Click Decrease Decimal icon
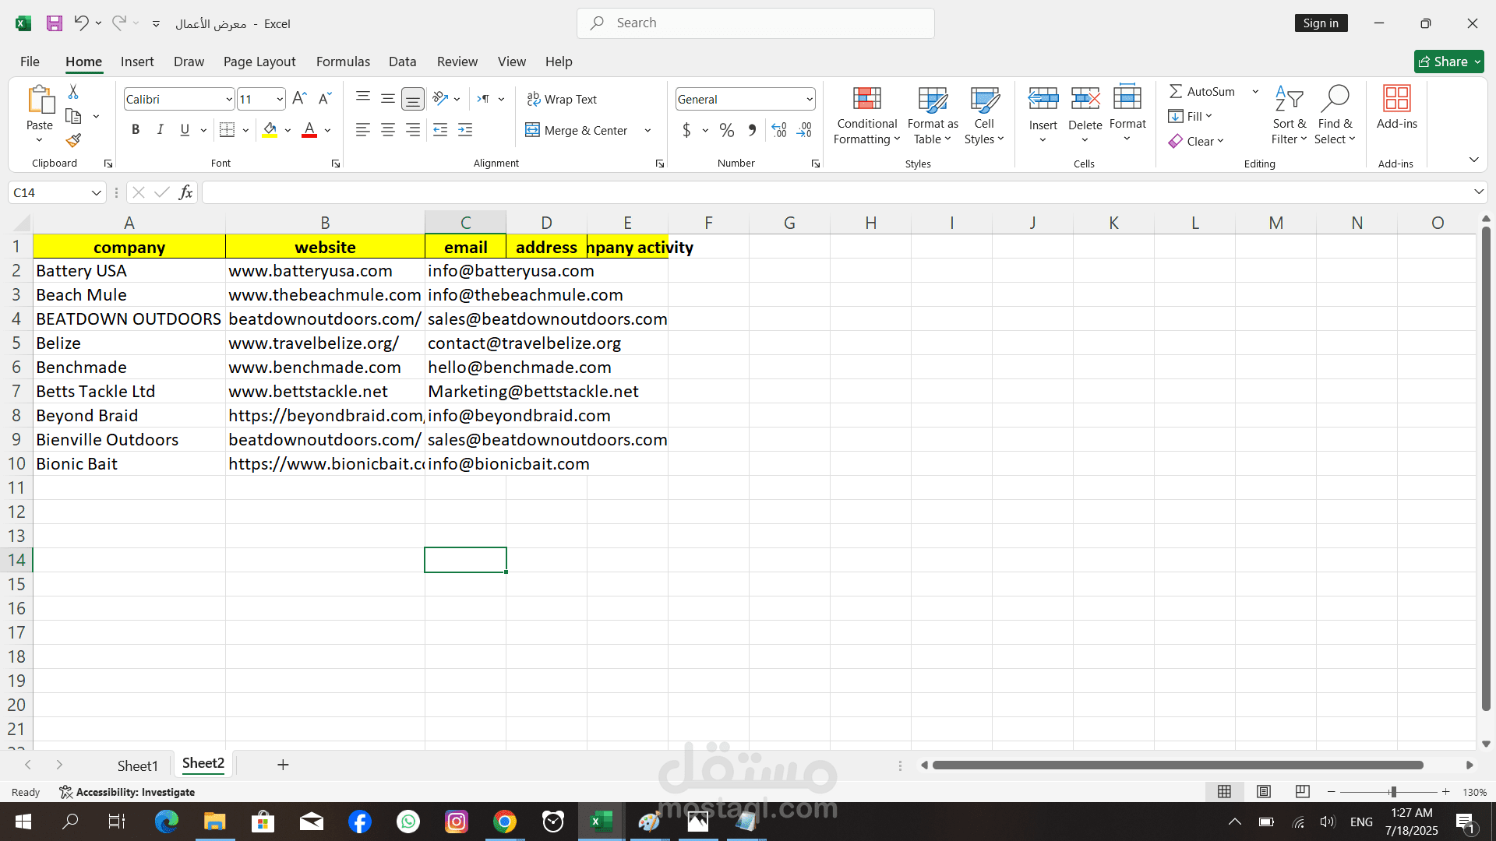The width and height of the screenshot is (1496, 841). (804, 130)
